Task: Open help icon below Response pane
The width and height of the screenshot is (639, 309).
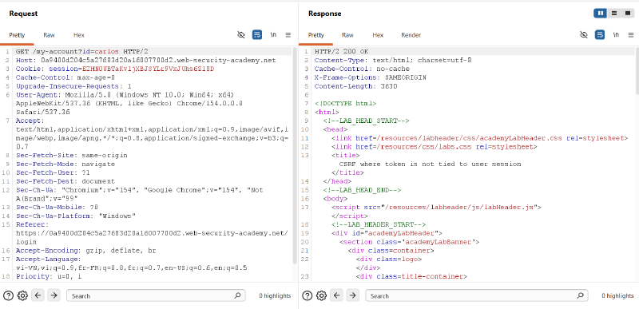Action: [x=308, y=295]
